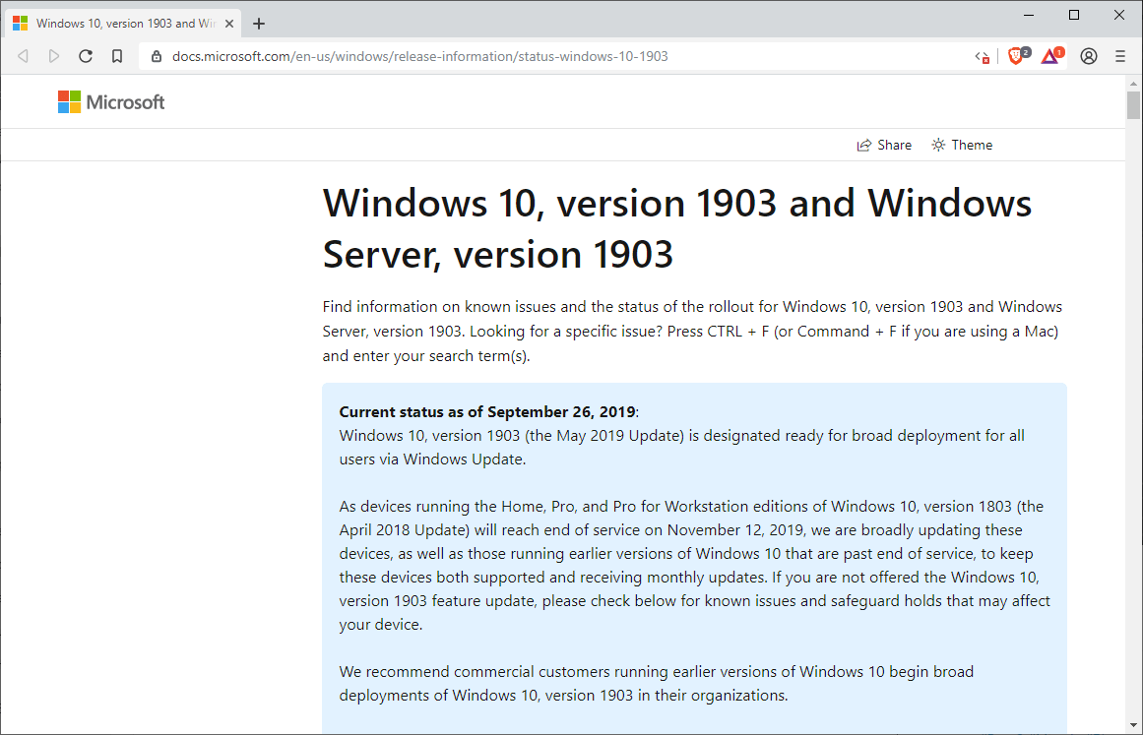Open Brave Rewards triangle icon
This screenshot has width=1143, height=735.
pos(1051,55)
